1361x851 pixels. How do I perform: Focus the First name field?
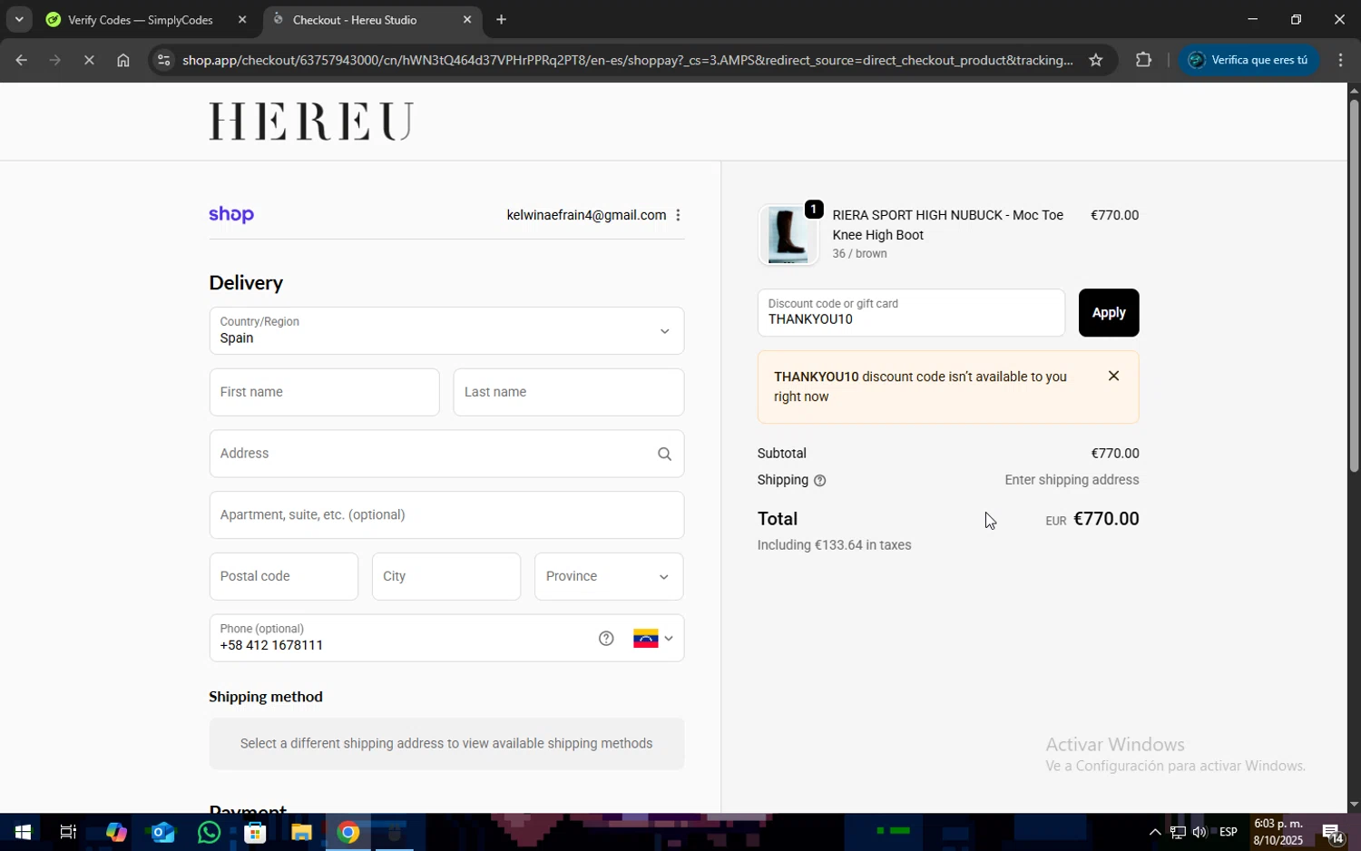(324, 392)
